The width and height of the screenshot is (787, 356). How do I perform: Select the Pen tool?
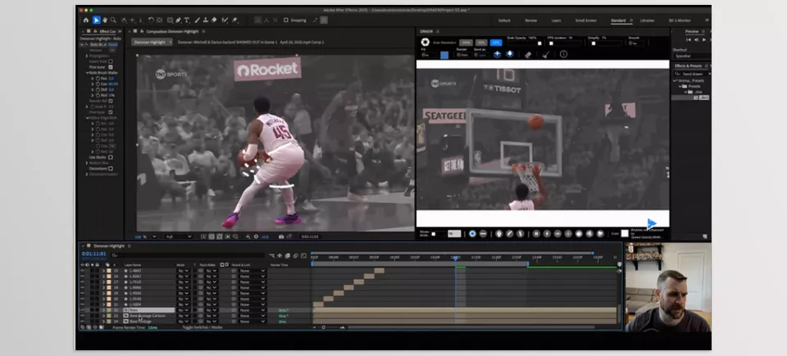pos(178,20)
